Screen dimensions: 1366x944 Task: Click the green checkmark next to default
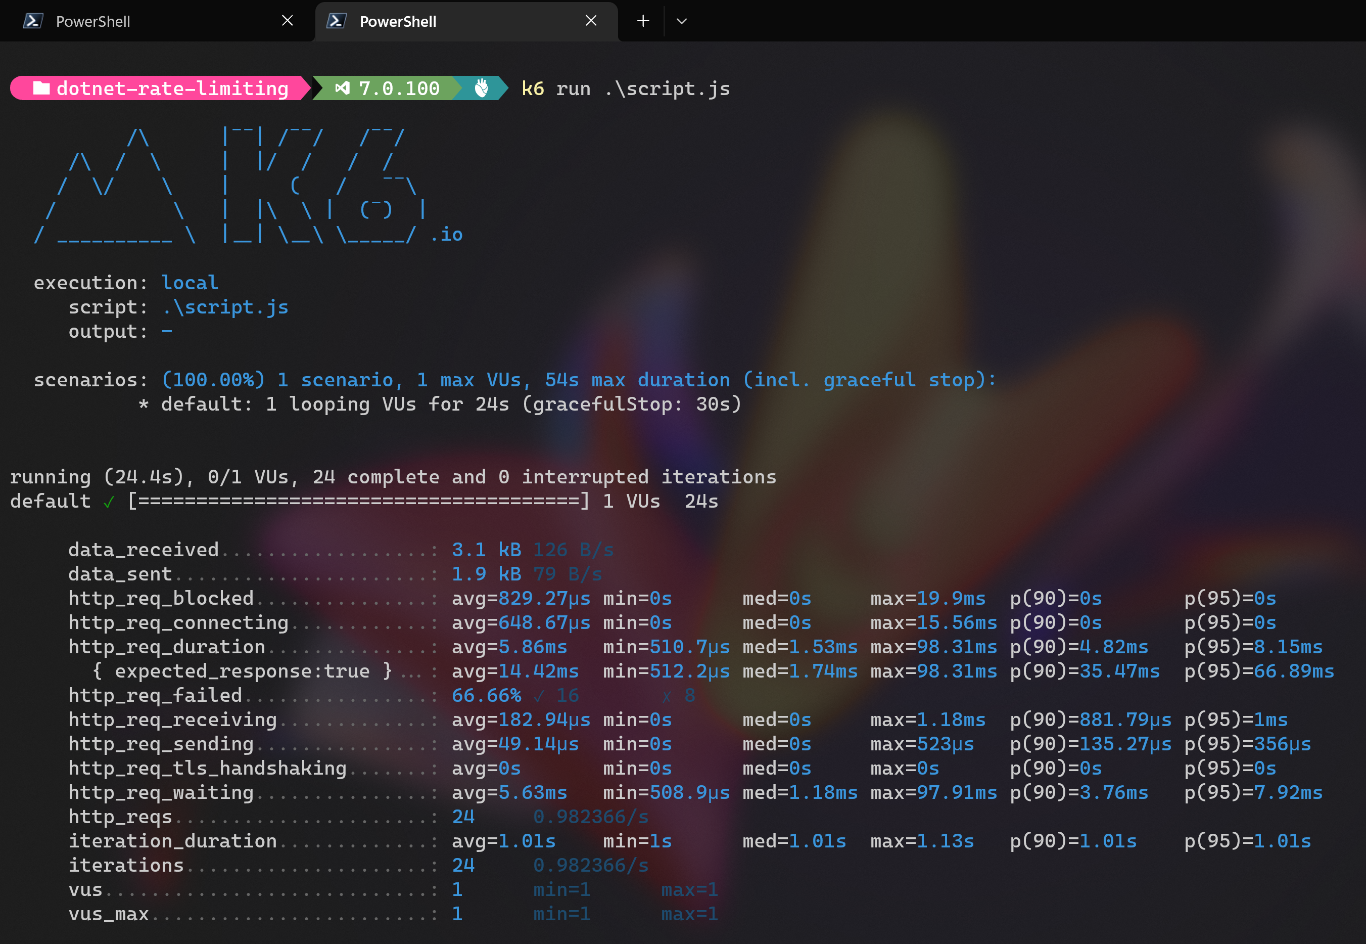109,502
